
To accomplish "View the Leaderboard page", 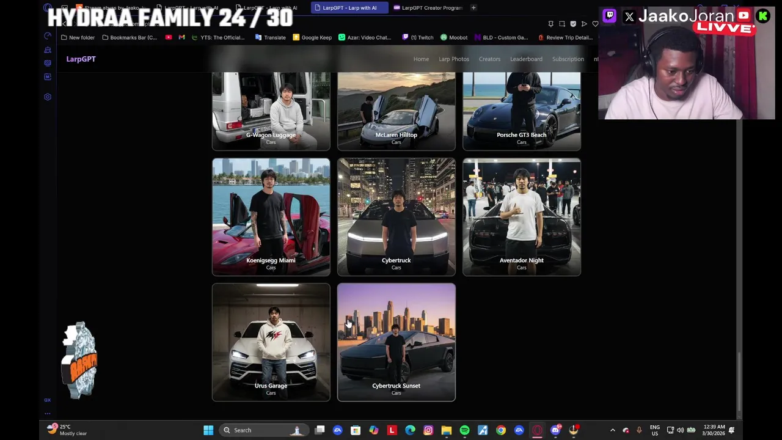I will [526, 59].
